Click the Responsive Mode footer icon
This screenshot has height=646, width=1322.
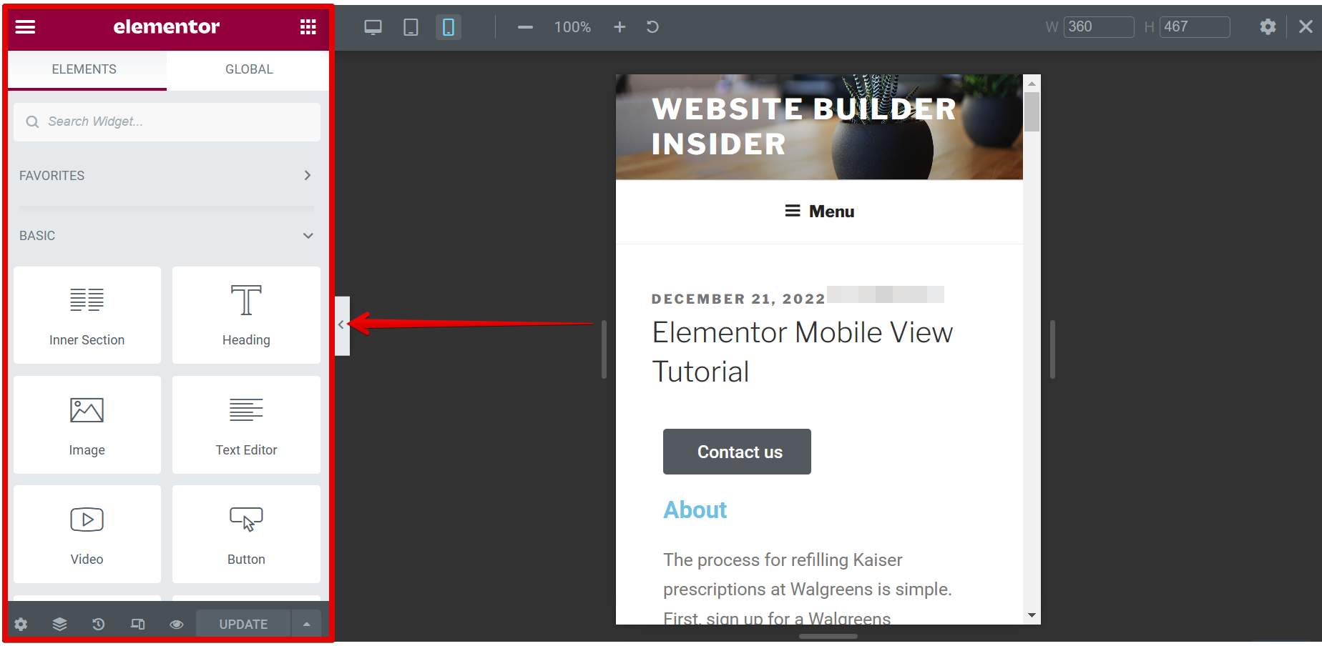(x=137, y=624)
